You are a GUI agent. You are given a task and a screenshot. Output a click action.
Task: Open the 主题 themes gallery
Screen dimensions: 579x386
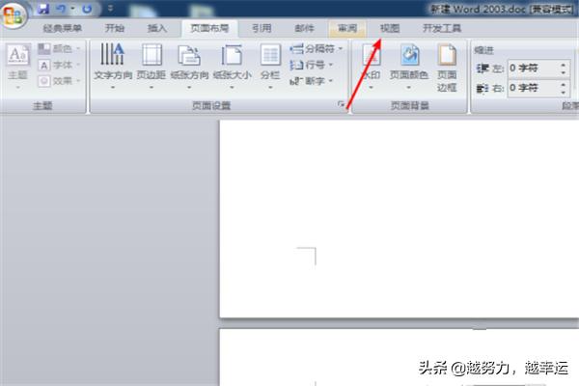(17, 67)
